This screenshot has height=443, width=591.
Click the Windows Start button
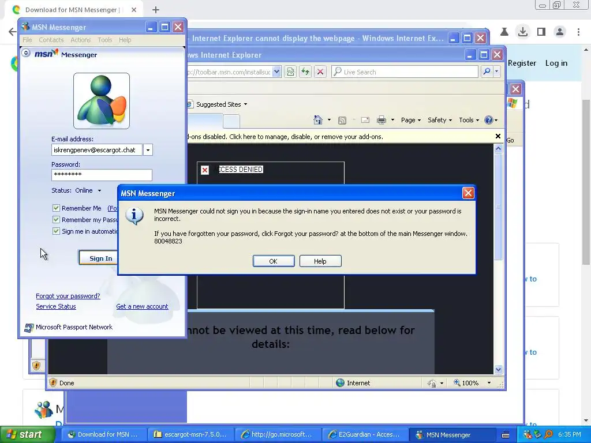(x=28, y=434)
